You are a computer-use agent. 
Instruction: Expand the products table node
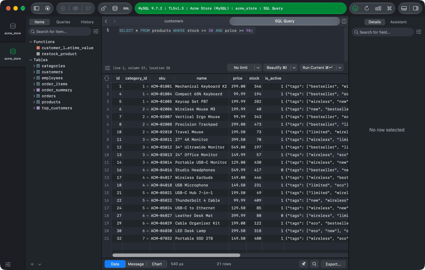click(x=34, y=102)
